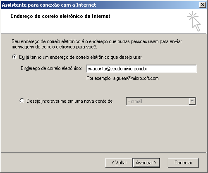Open the Hotmail dropdown arrow
208x173 pixels.
[x=192, y=101]
